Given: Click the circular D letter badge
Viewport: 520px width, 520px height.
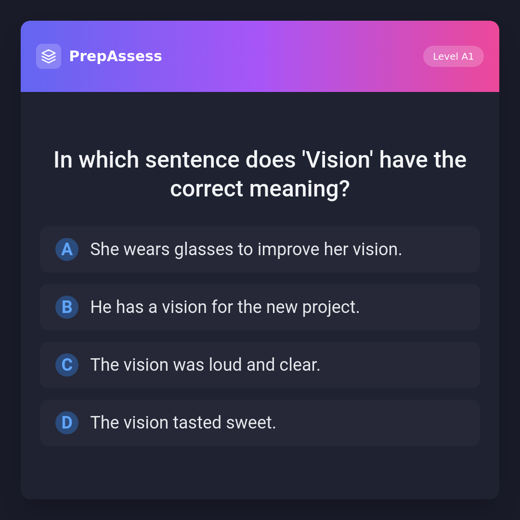Looking at the screenshot, I should click(x=67, y=423).
